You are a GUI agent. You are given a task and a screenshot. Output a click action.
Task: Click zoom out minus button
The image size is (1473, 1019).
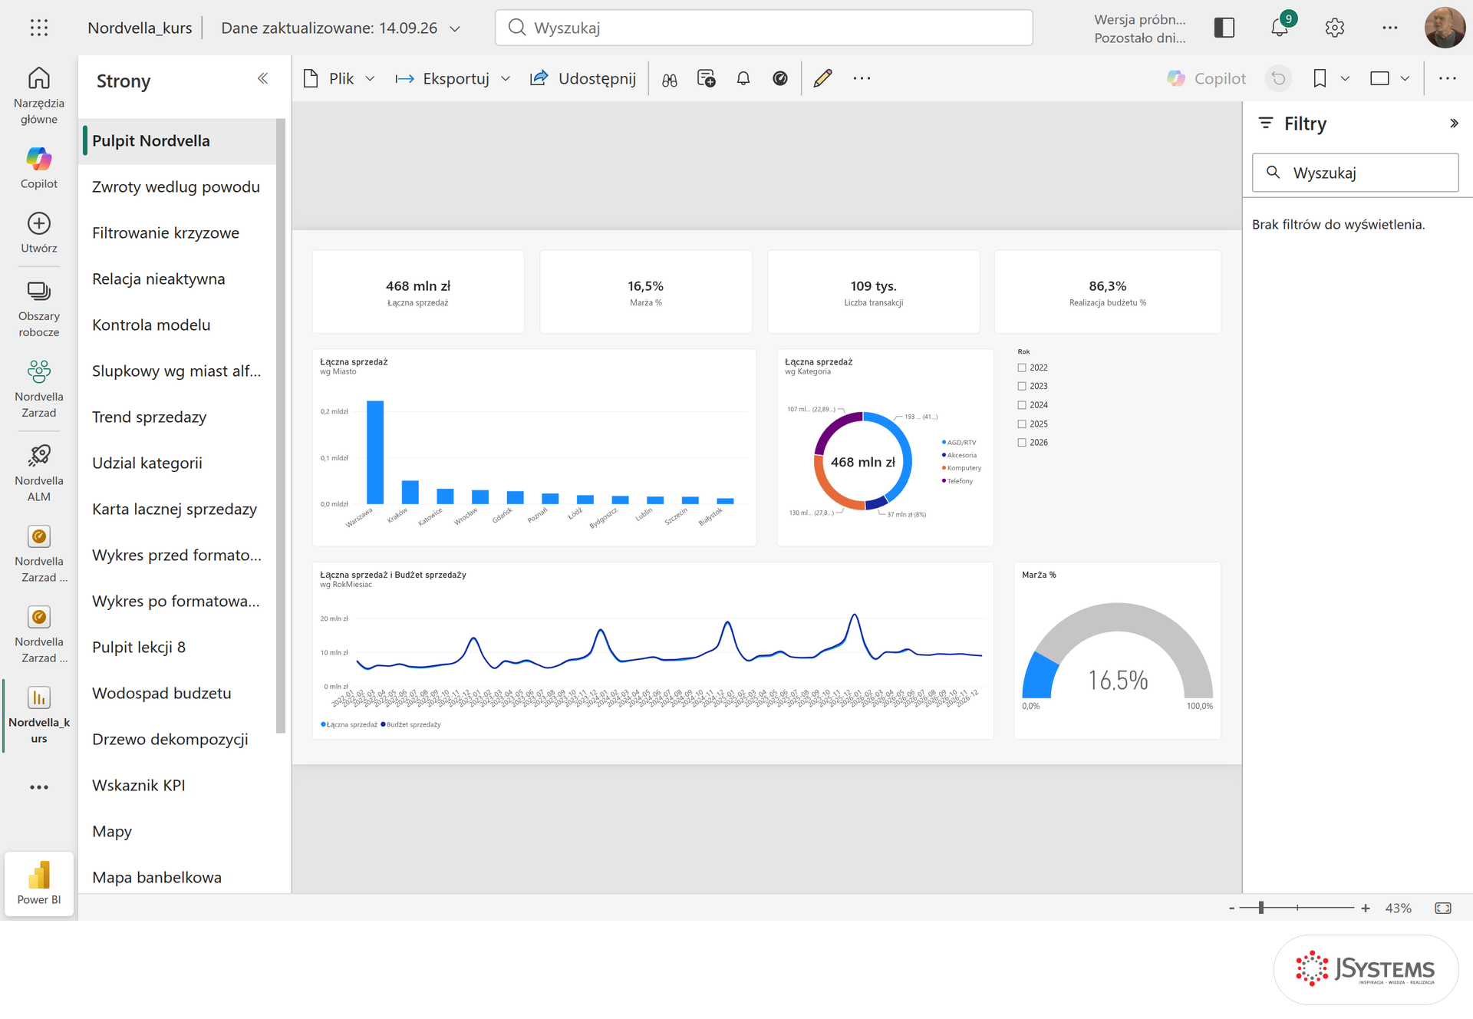coord(1231,908)
